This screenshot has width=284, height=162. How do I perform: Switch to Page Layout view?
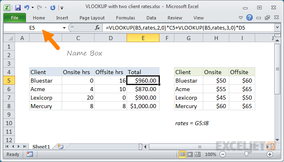pos(191,154)
